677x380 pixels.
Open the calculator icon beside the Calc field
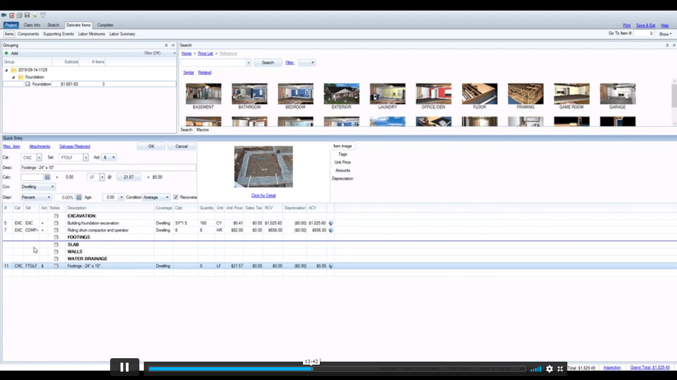point(48,177)
